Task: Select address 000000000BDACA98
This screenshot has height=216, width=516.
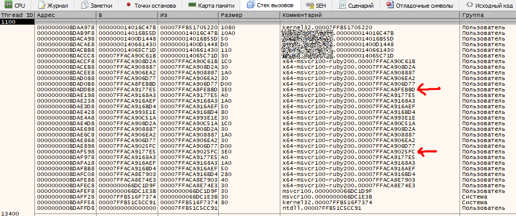Action: pos(66,39)
